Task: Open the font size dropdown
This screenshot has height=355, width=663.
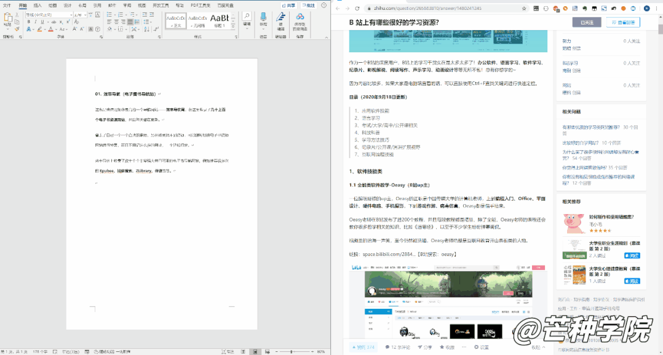Action: pos(85,15)
